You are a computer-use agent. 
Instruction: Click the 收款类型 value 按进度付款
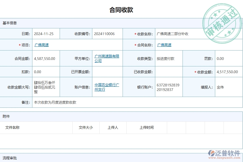click(165, 58)
